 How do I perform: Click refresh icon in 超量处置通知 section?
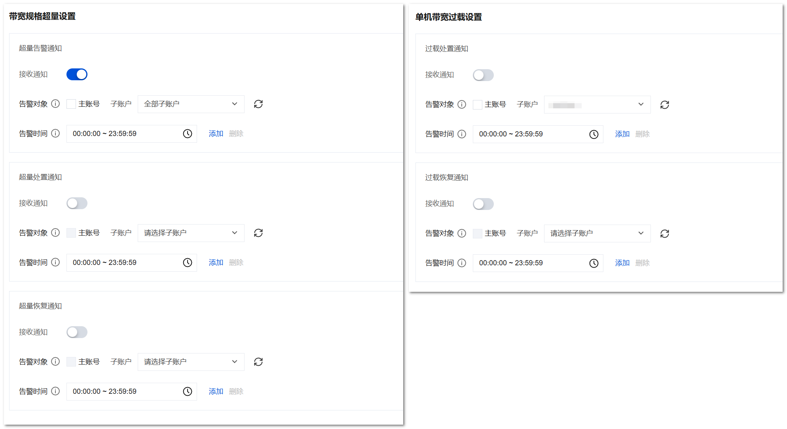(x=258, y=233)
